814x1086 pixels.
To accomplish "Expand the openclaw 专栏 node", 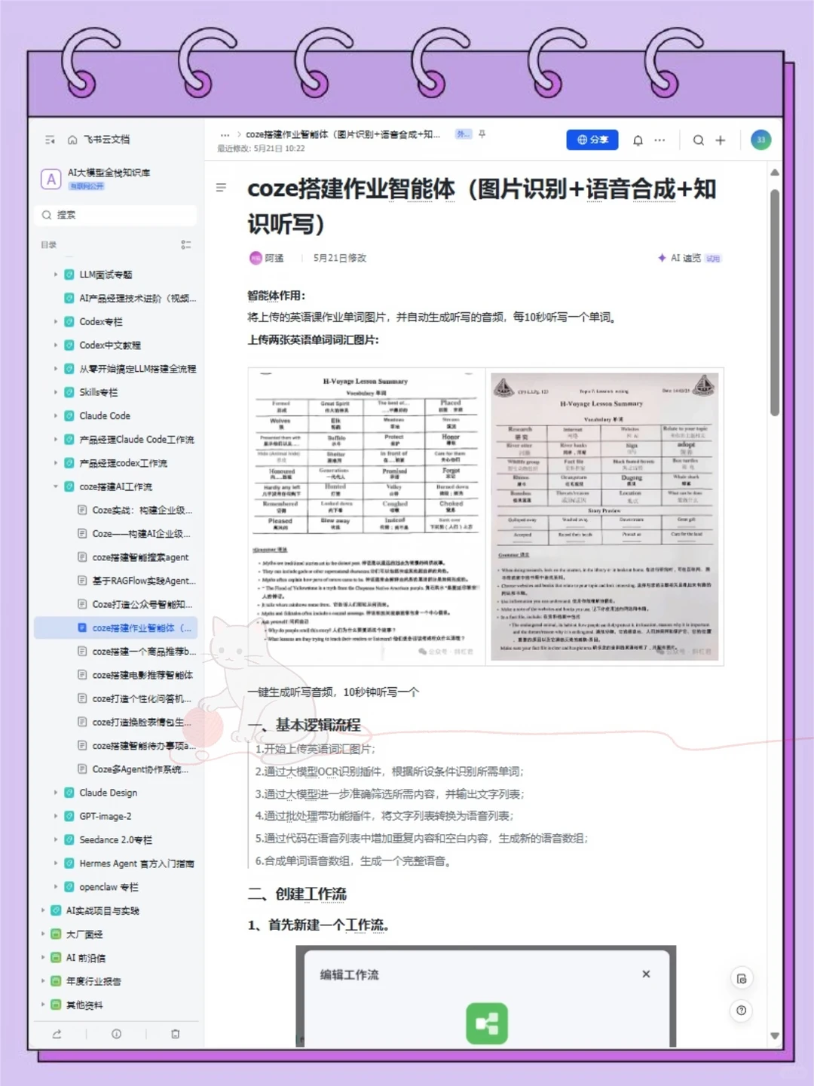I will (x=56, y=887).
